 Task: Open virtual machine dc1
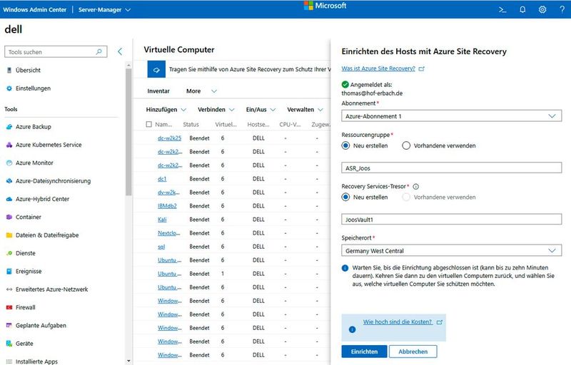coord(162,179)
